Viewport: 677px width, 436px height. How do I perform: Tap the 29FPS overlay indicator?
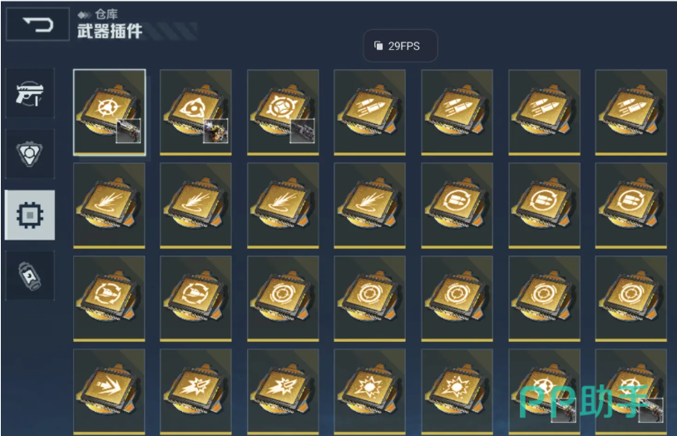[x=400, y=46]
